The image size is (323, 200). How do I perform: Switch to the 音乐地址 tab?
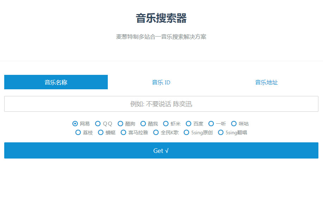click(x=266, y=82)
